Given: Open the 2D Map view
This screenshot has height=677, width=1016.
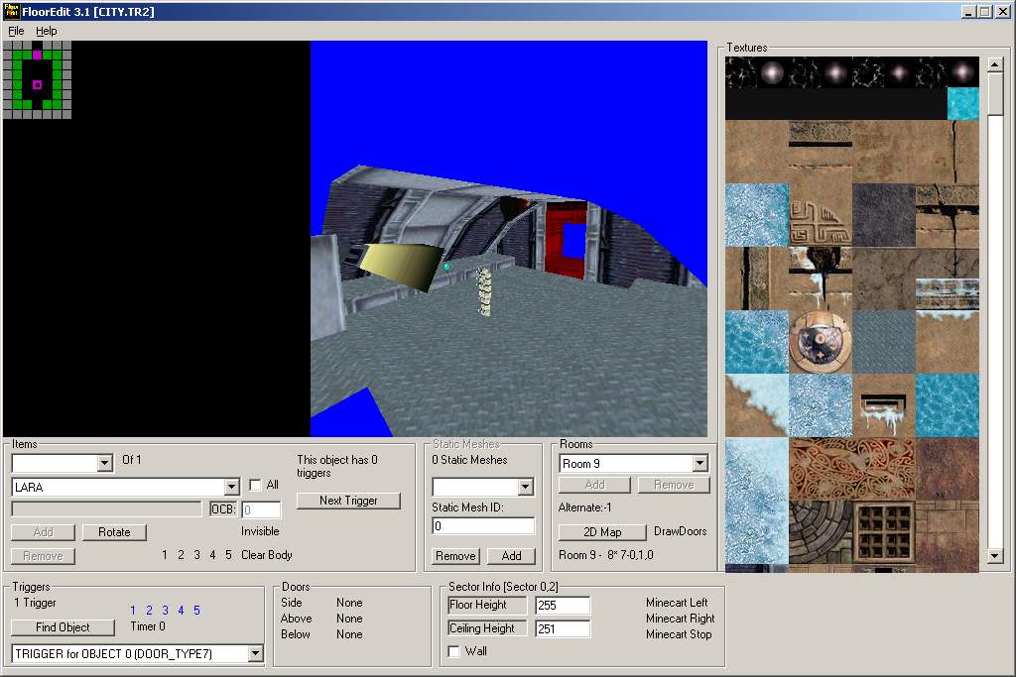Looking at the screenshot, I should click(x=602, y=532).
